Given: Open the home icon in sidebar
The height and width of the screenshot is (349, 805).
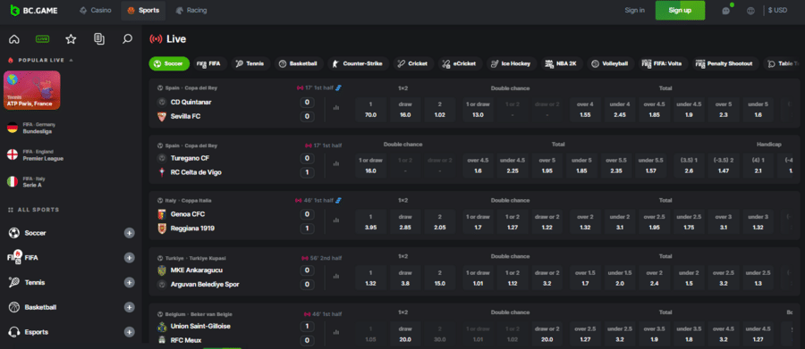Looking at the screenshot, I should pos(14,39).
